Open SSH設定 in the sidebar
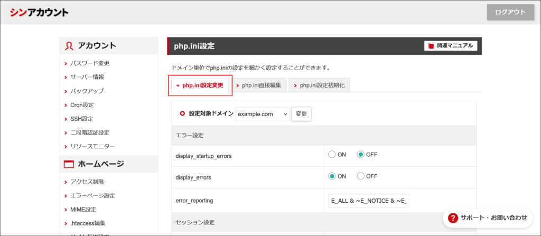 (x=82, y=119)
